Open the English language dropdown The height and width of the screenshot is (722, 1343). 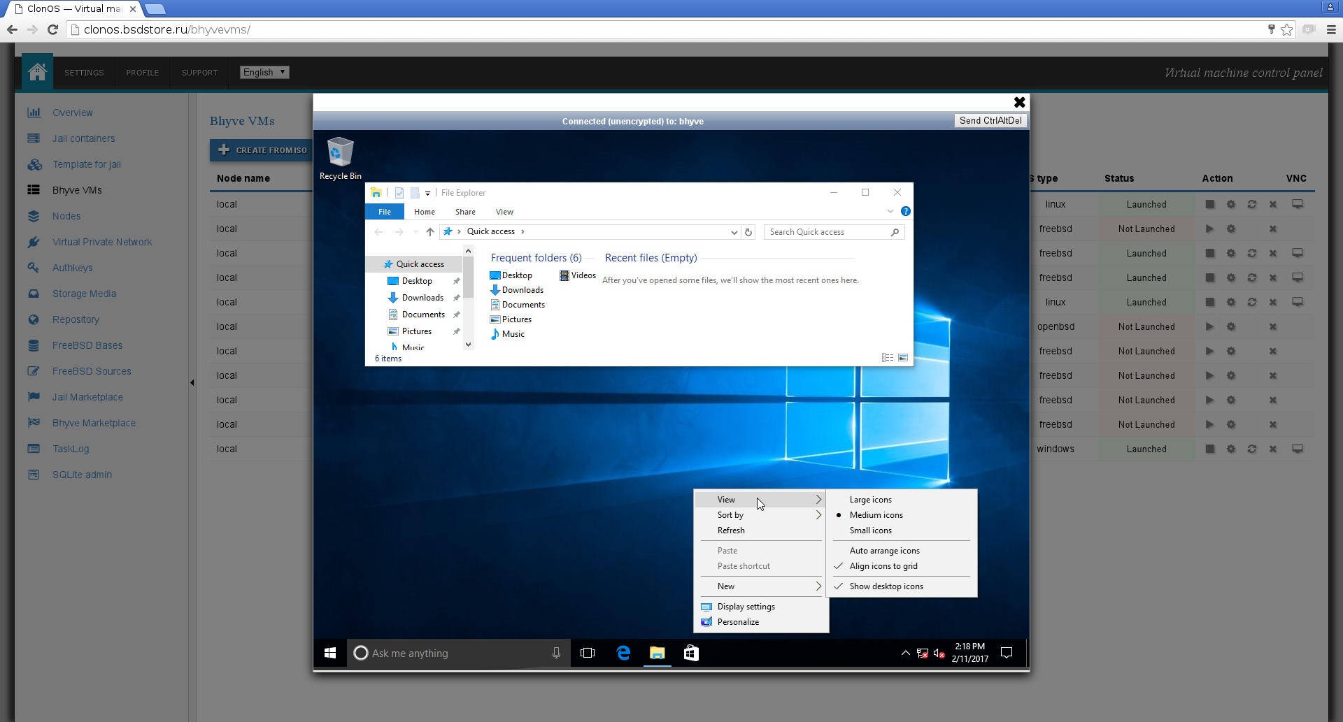coord(264,72)
